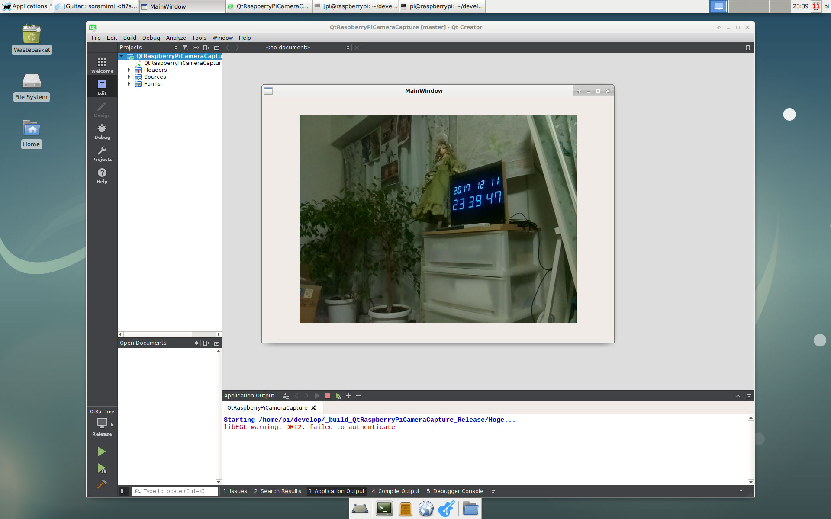Run the project with green play button
Image resolution: width=831 pixels, height=519 pixels.
[x=102, y=452]
